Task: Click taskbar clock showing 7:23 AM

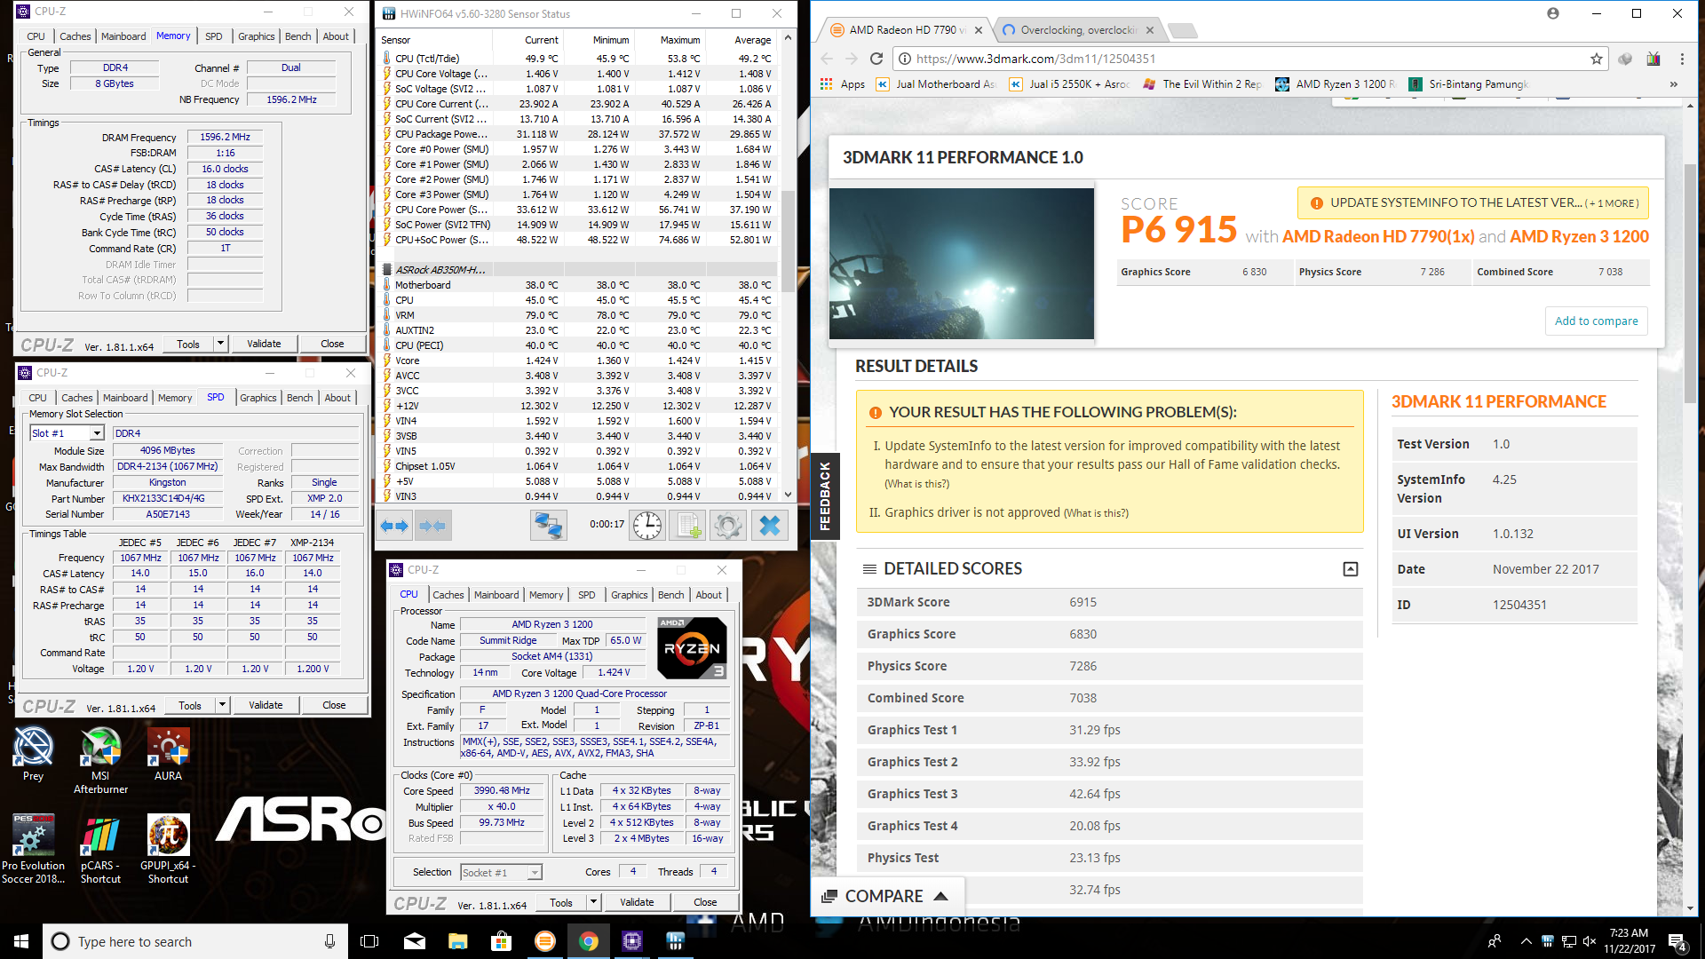Action: 1629,941
